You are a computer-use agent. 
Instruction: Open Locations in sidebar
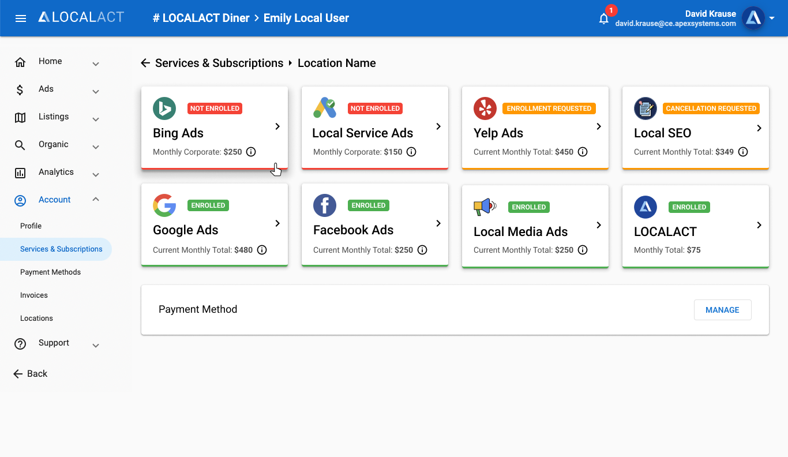(x=36, y=319)
